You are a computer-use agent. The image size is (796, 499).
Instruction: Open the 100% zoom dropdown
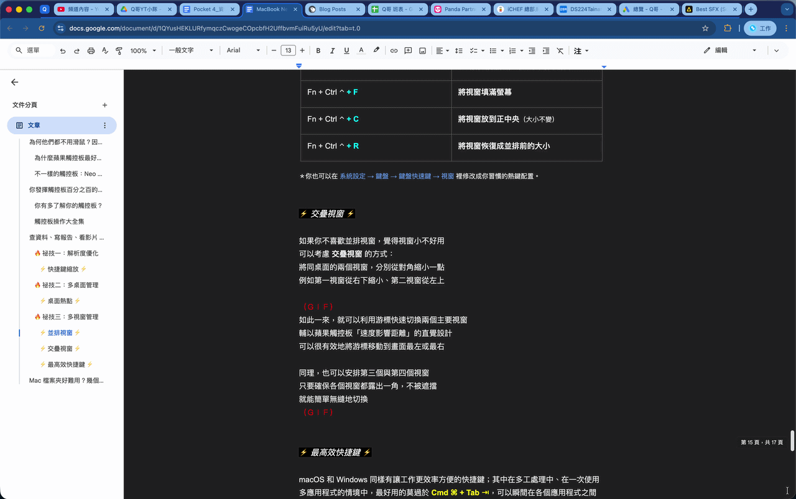(x=143, y=50)
